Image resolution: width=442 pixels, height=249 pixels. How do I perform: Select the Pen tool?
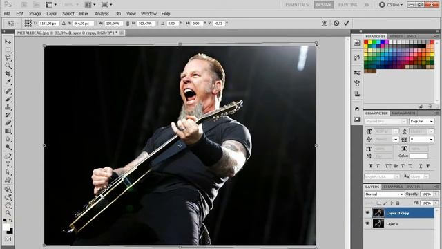(8, 156)
